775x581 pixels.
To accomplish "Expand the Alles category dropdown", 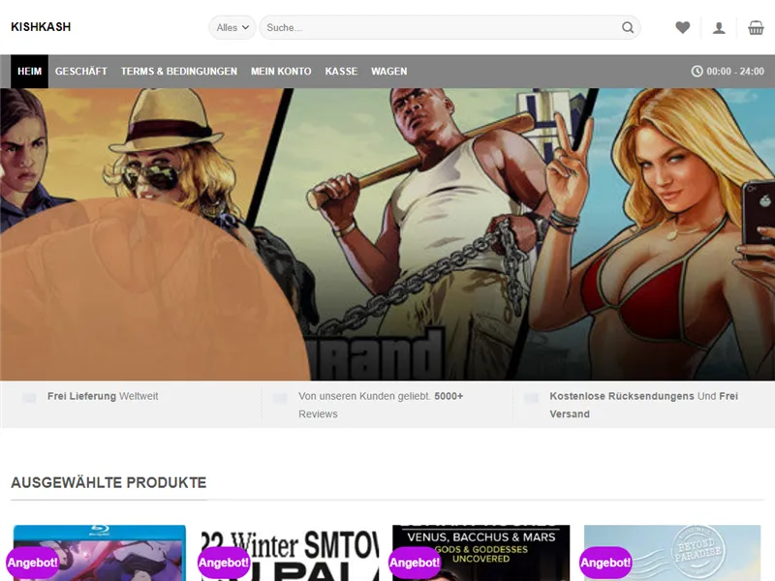I will [x=232, y=28].
